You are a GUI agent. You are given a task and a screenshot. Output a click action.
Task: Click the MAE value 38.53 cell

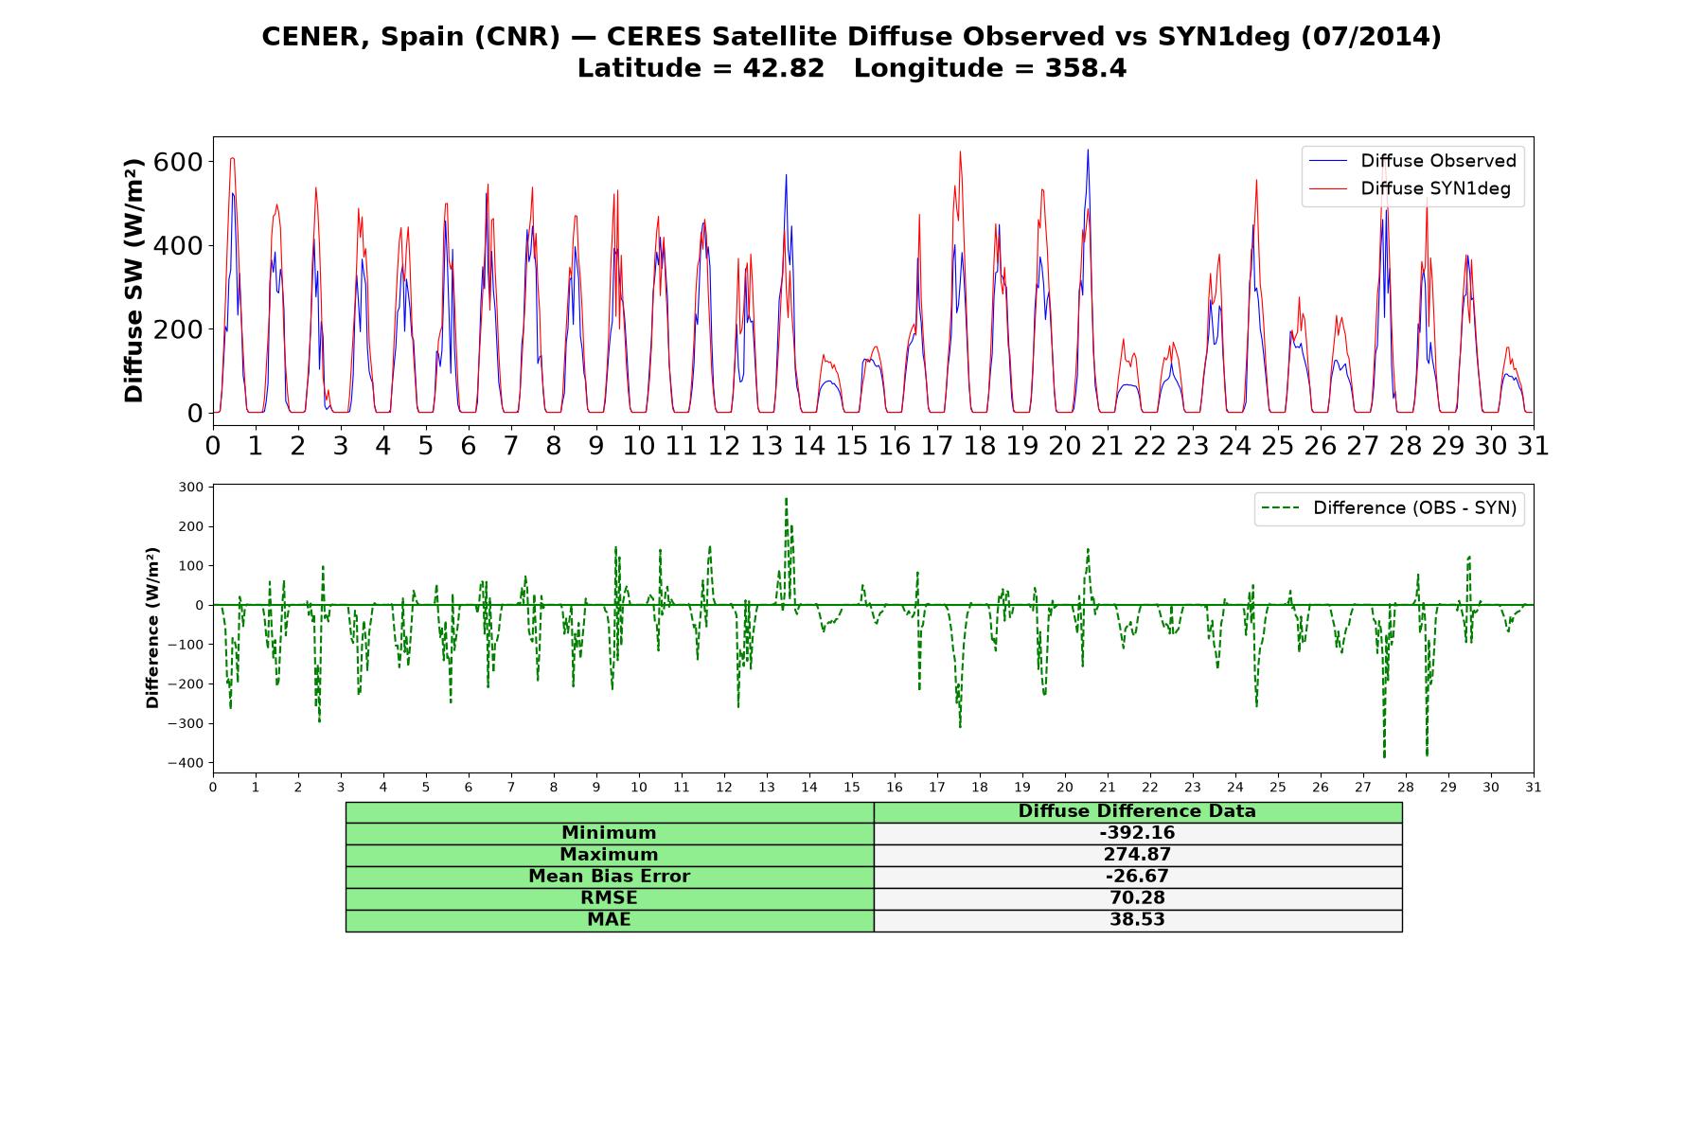coord(1138,920)
